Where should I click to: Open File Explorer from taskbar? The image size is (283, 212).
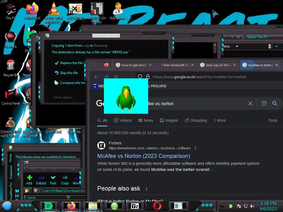pyautogui.click(x=93, y=206)
